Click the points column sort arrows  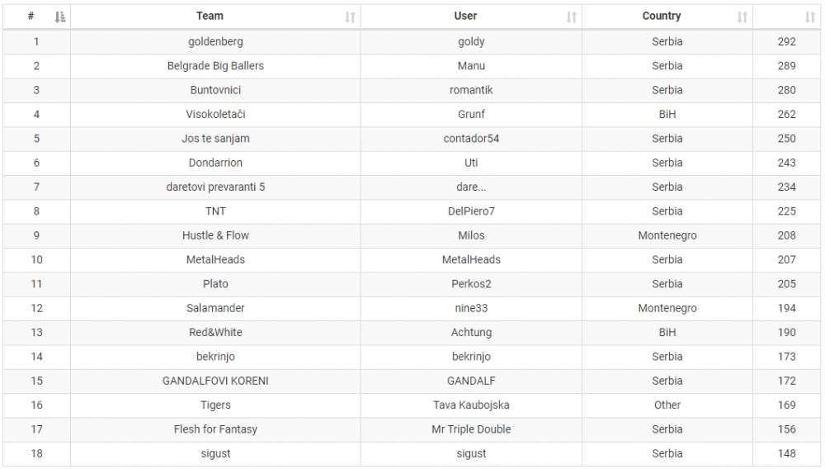point(810,17)
